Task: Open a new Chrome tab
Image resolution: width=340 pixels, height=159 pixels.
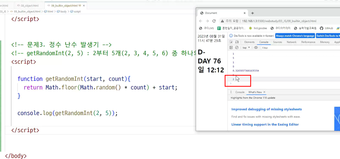Action: [x=252, y=13]
